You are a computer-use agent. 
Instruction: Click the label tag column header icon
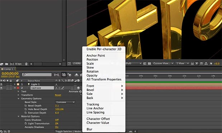tap(17, 81)
